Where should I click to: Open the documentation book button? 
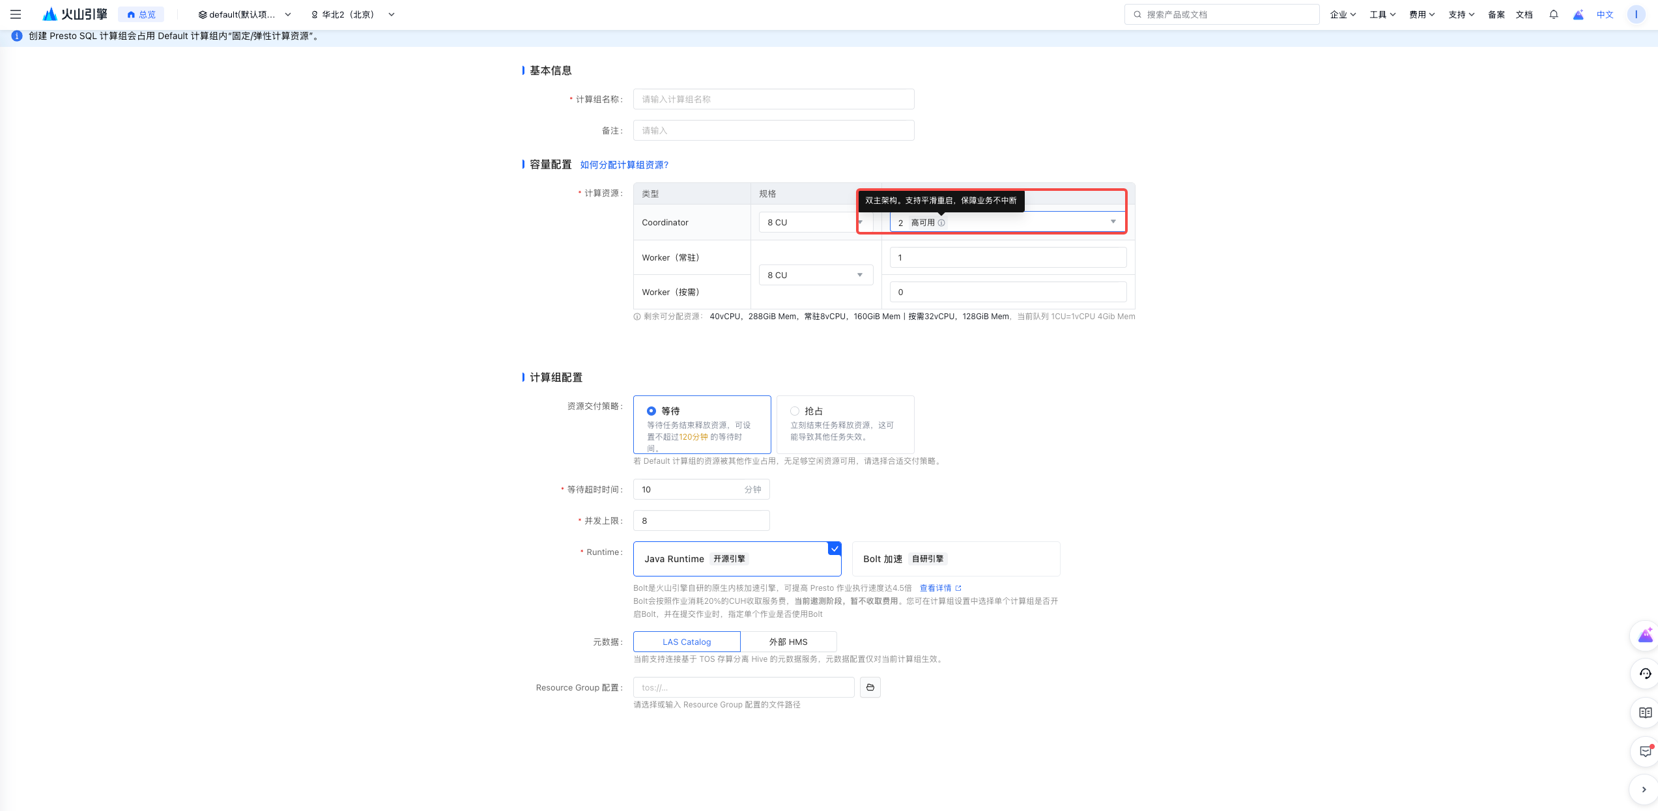point(1645,713)
